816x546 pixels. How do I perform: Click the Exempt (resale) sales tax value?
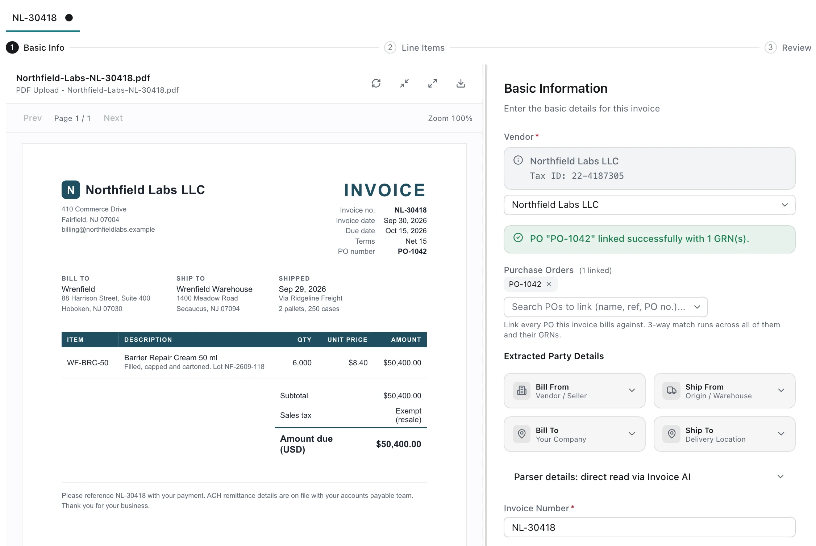[408, 415]
